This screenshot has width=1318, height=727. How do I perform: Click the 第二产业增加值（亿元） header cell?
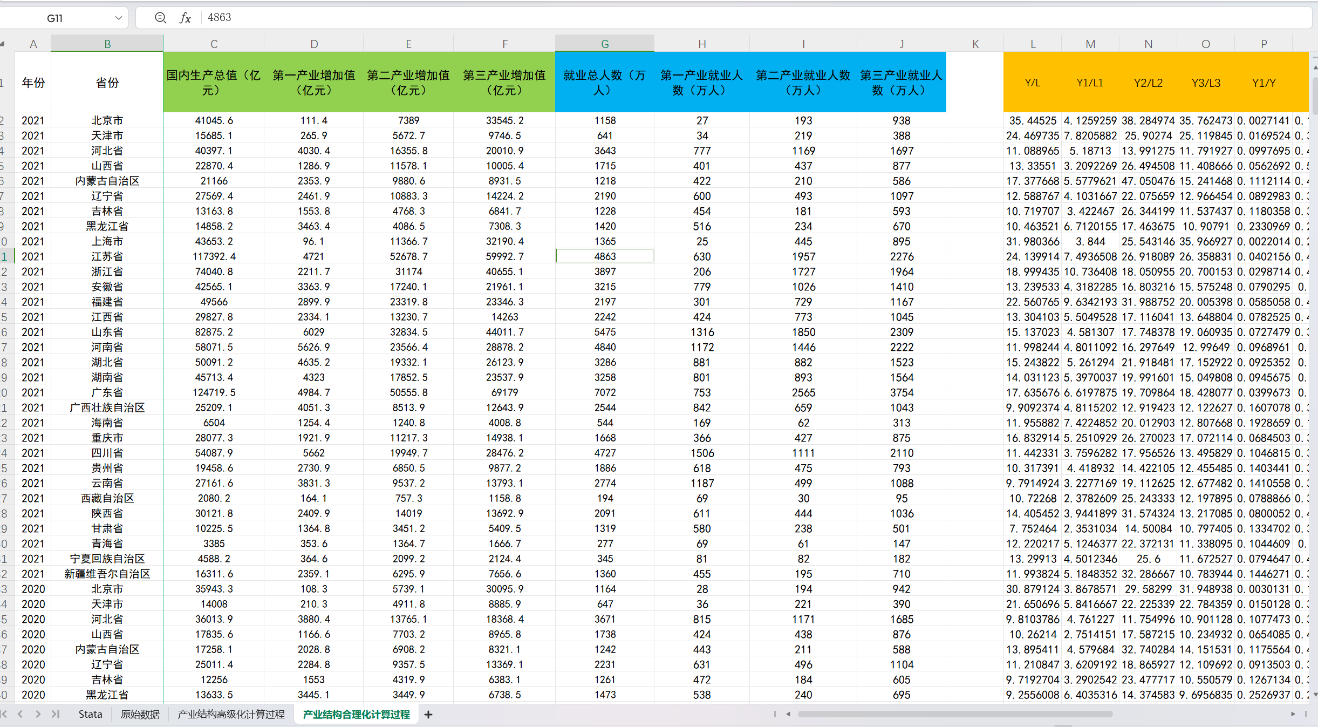click(408, 83)
